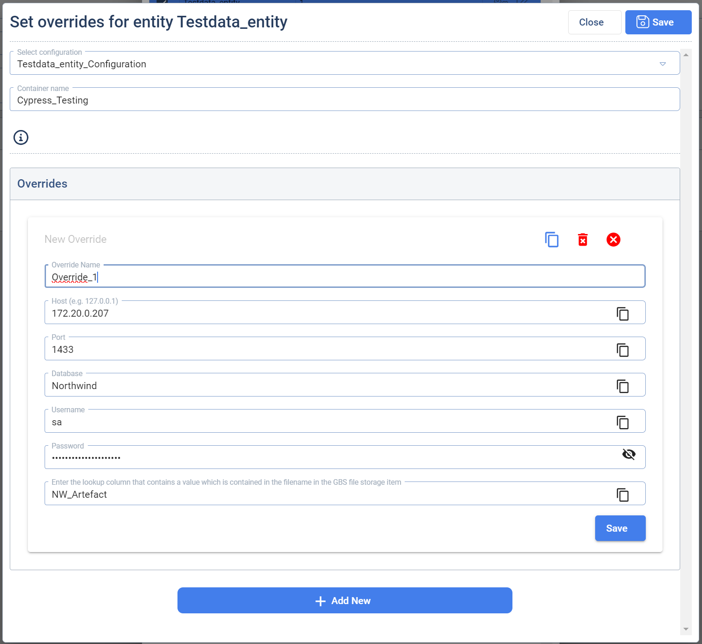702x644 pixels.
Task: Click the scrollbar up arrow
Action: point(686,55)
